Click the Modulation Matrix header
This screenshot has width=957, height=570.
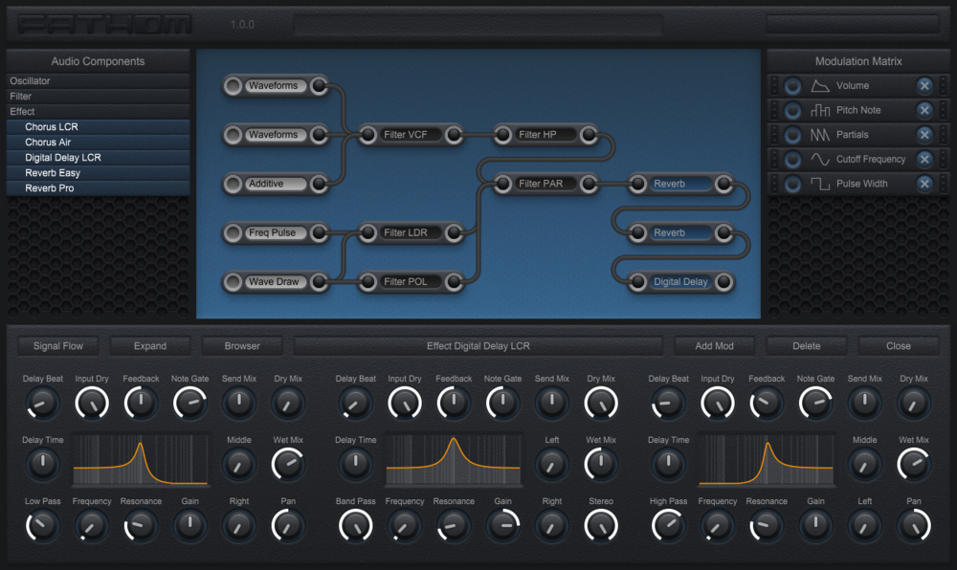click(x=858, y=61)
